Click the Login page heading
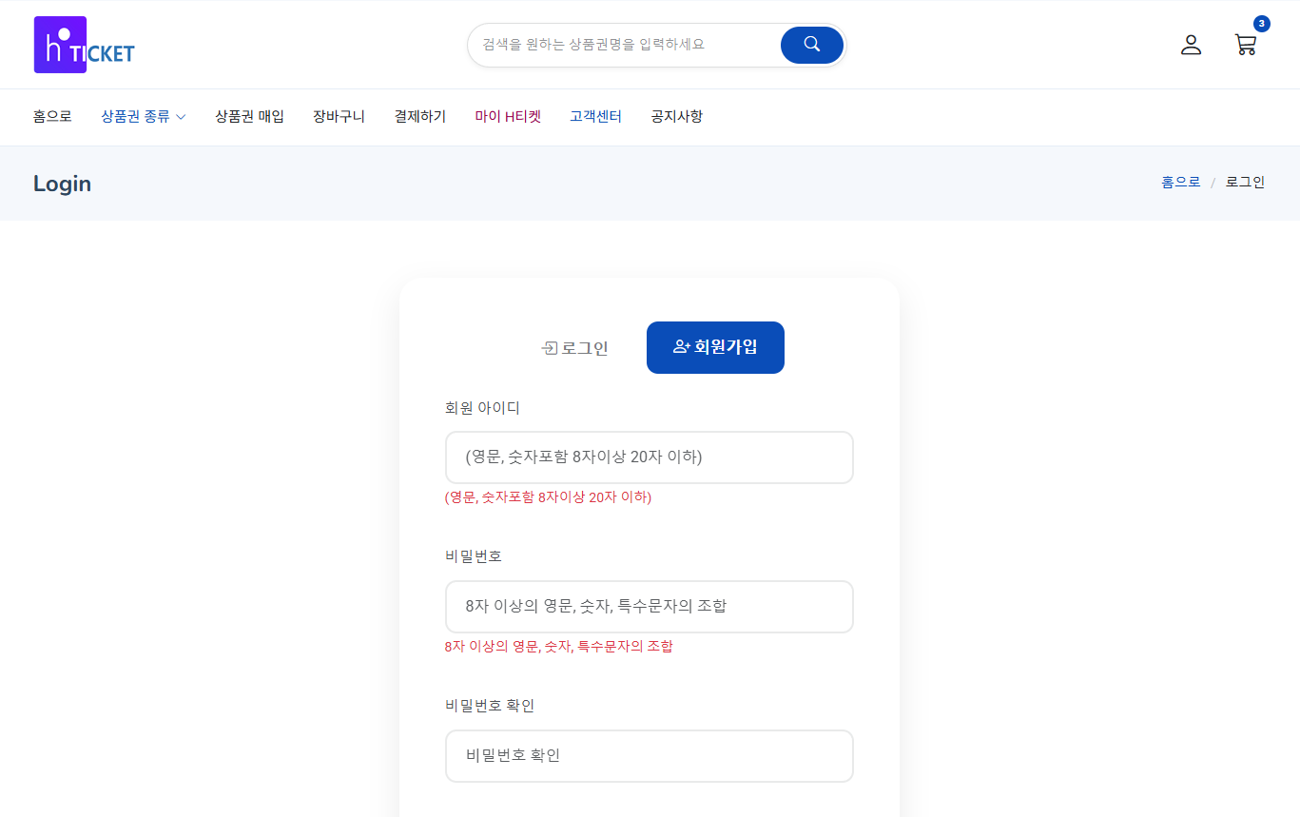Screen dimensions: 1300x817 pyautogui.click(x=62, y=184)
